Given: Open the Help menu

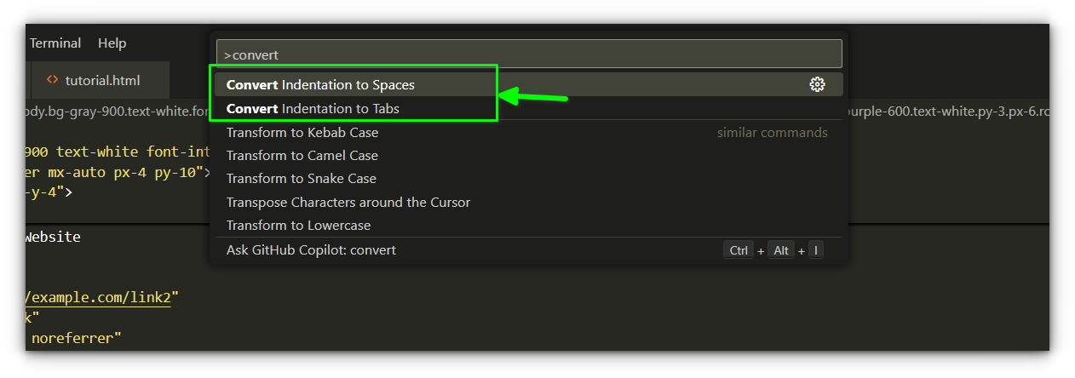Looking at the screenshot, I should [x=112, y=43].
